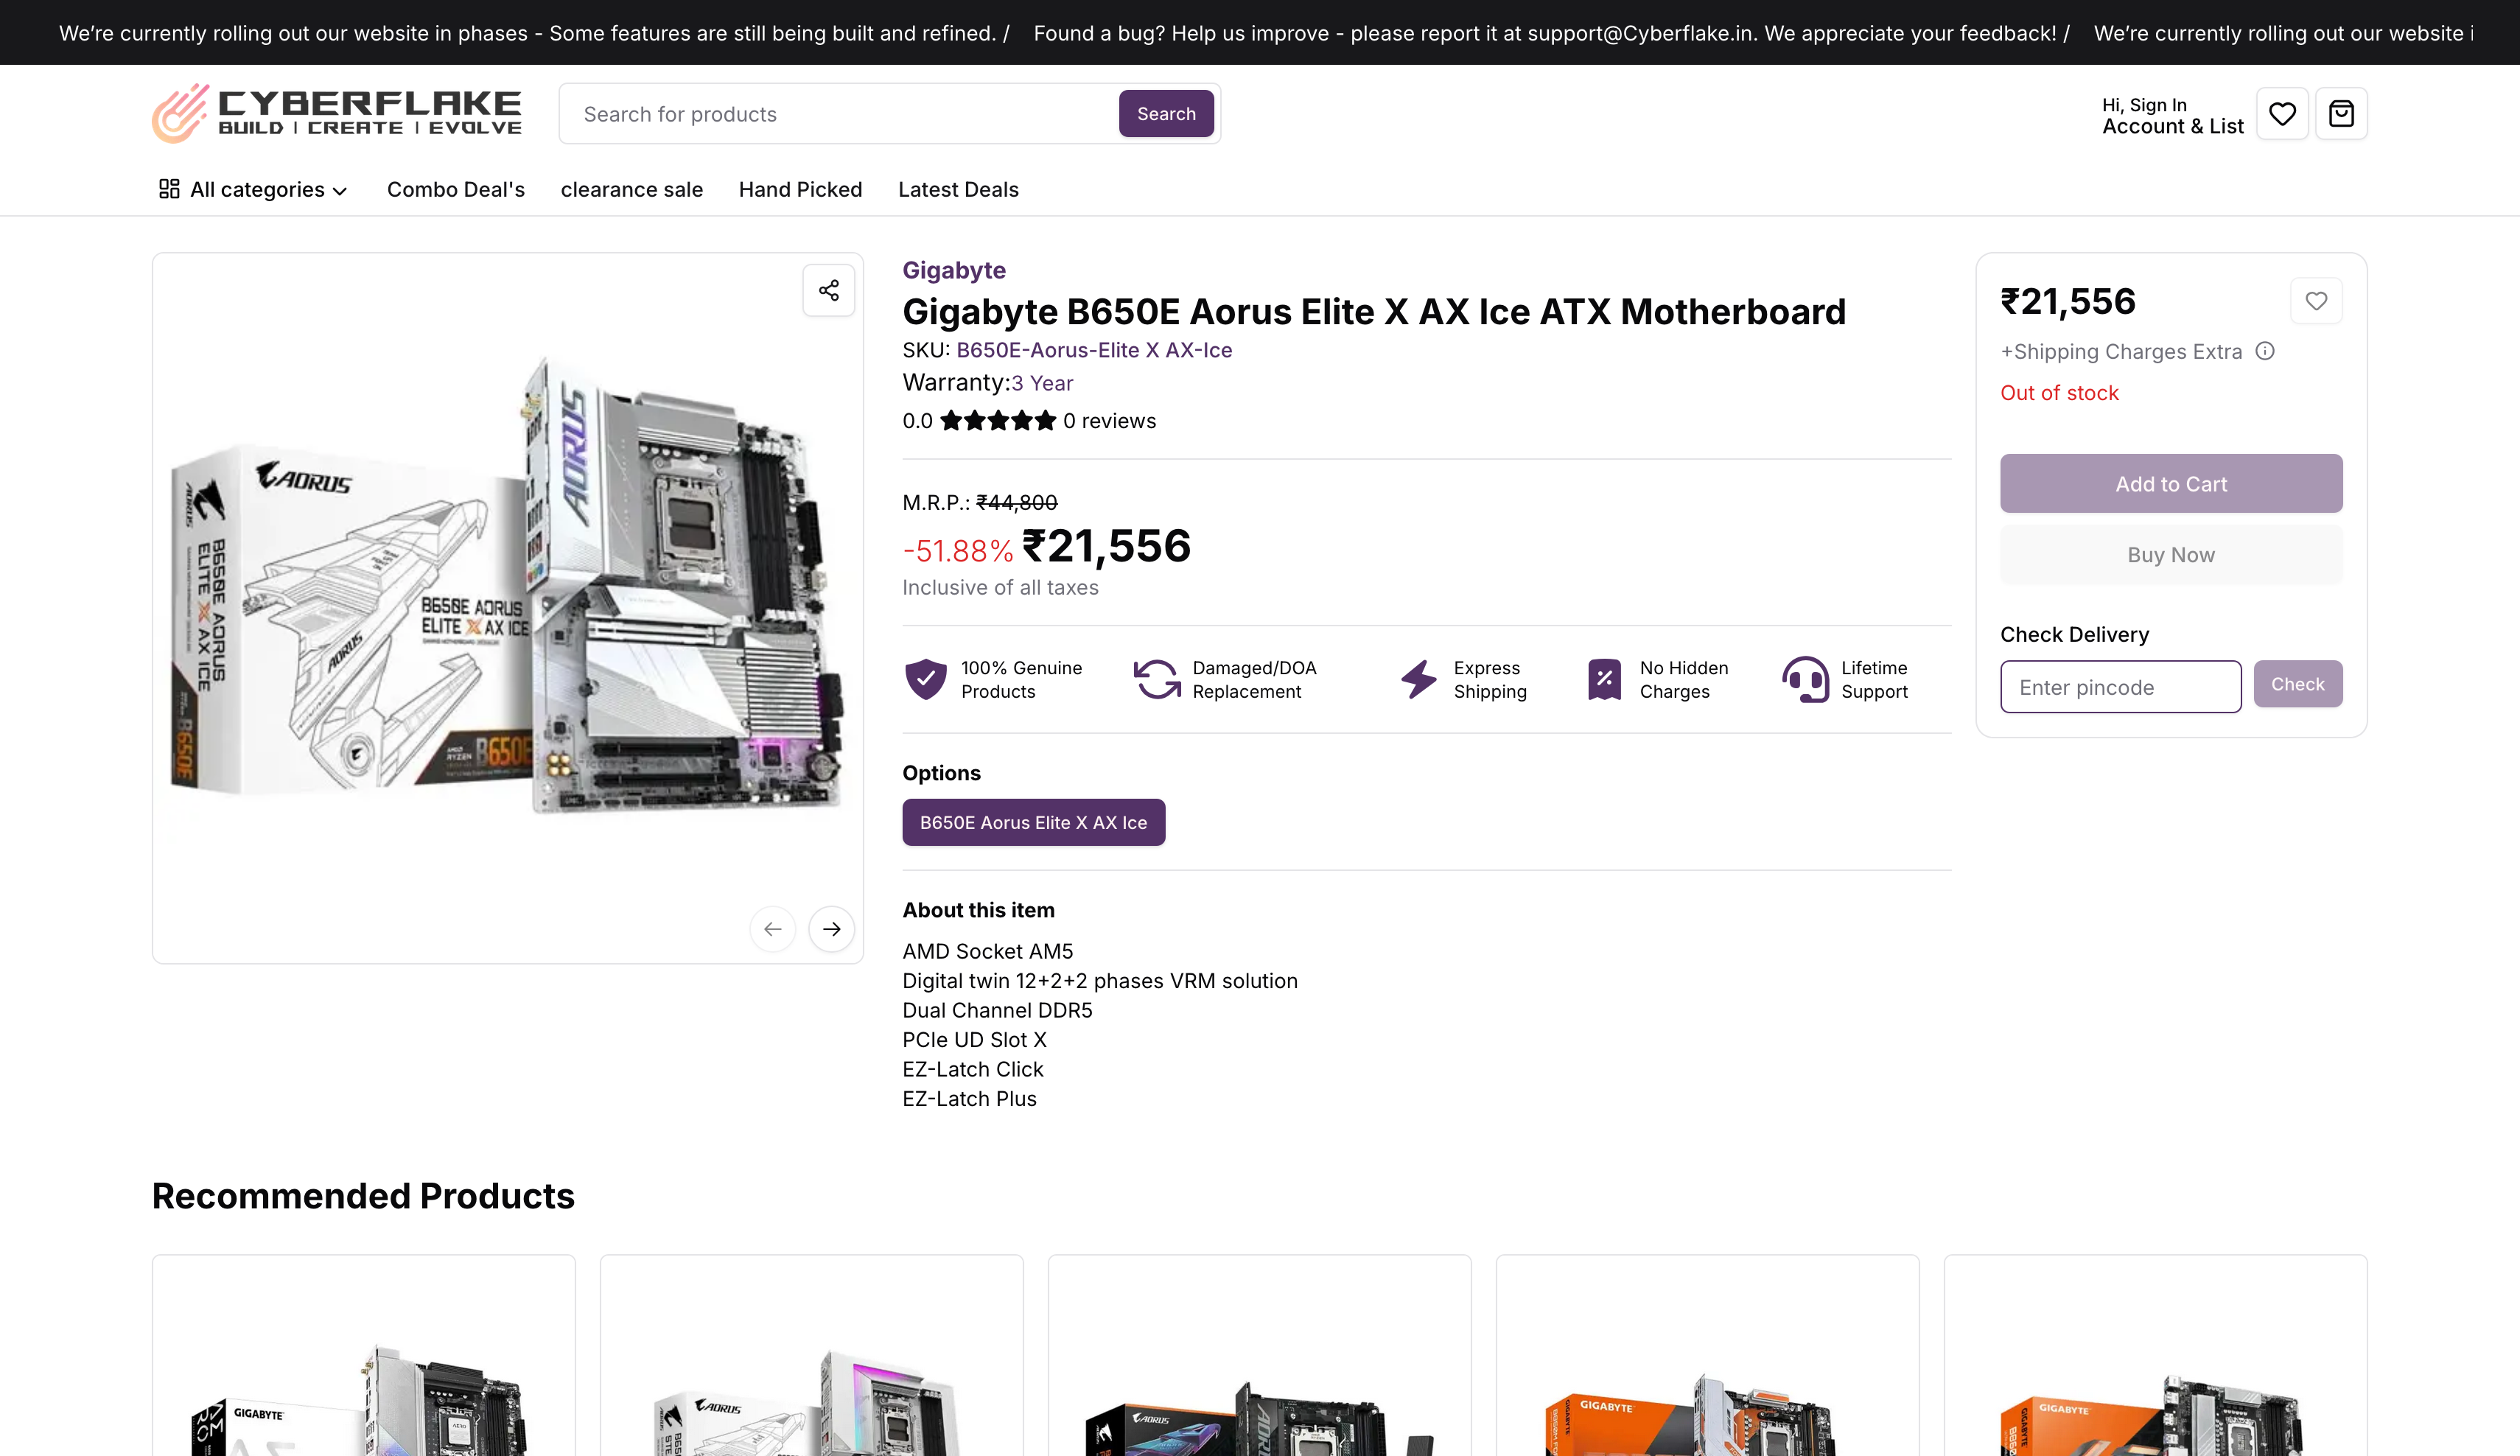Expand the All categories dropdown chevron
2520x1456 pixels.
coord(340,191)
